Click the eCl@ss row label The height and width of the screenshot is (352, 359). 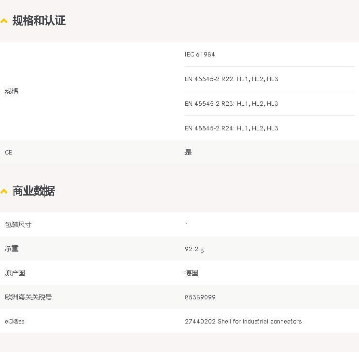[14, 322]
